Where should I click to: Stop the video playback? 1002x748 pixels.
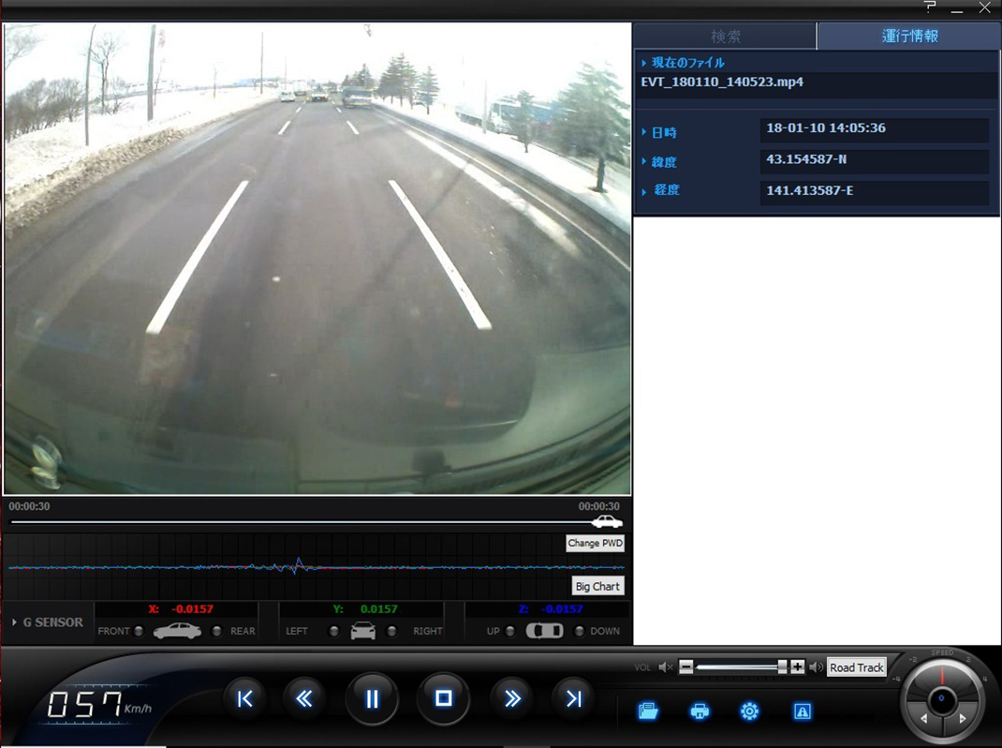click(x=443, y=698)
